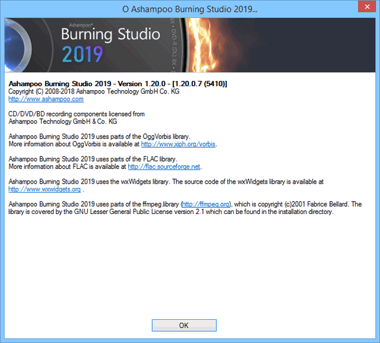Open the www.wxwidgets.org link

[x=45, y=189]
